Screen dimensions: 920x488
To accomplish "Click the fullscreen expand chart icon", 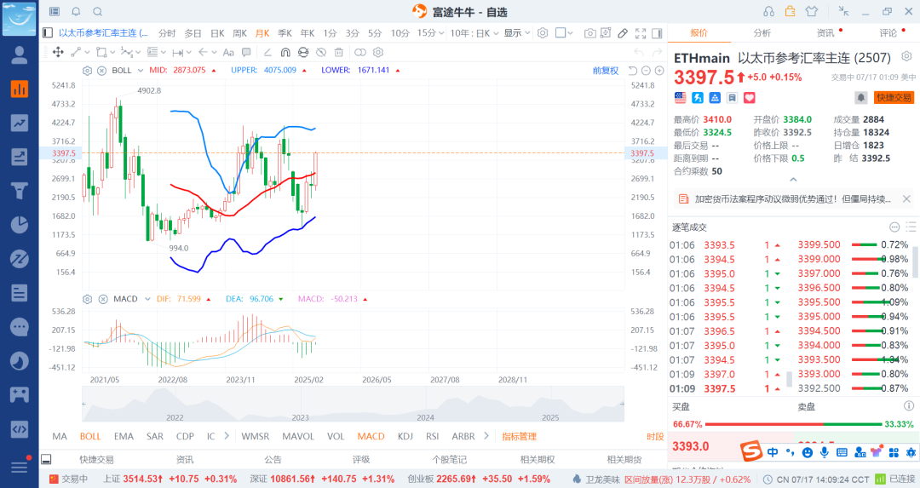I will [x=641, y=33].
